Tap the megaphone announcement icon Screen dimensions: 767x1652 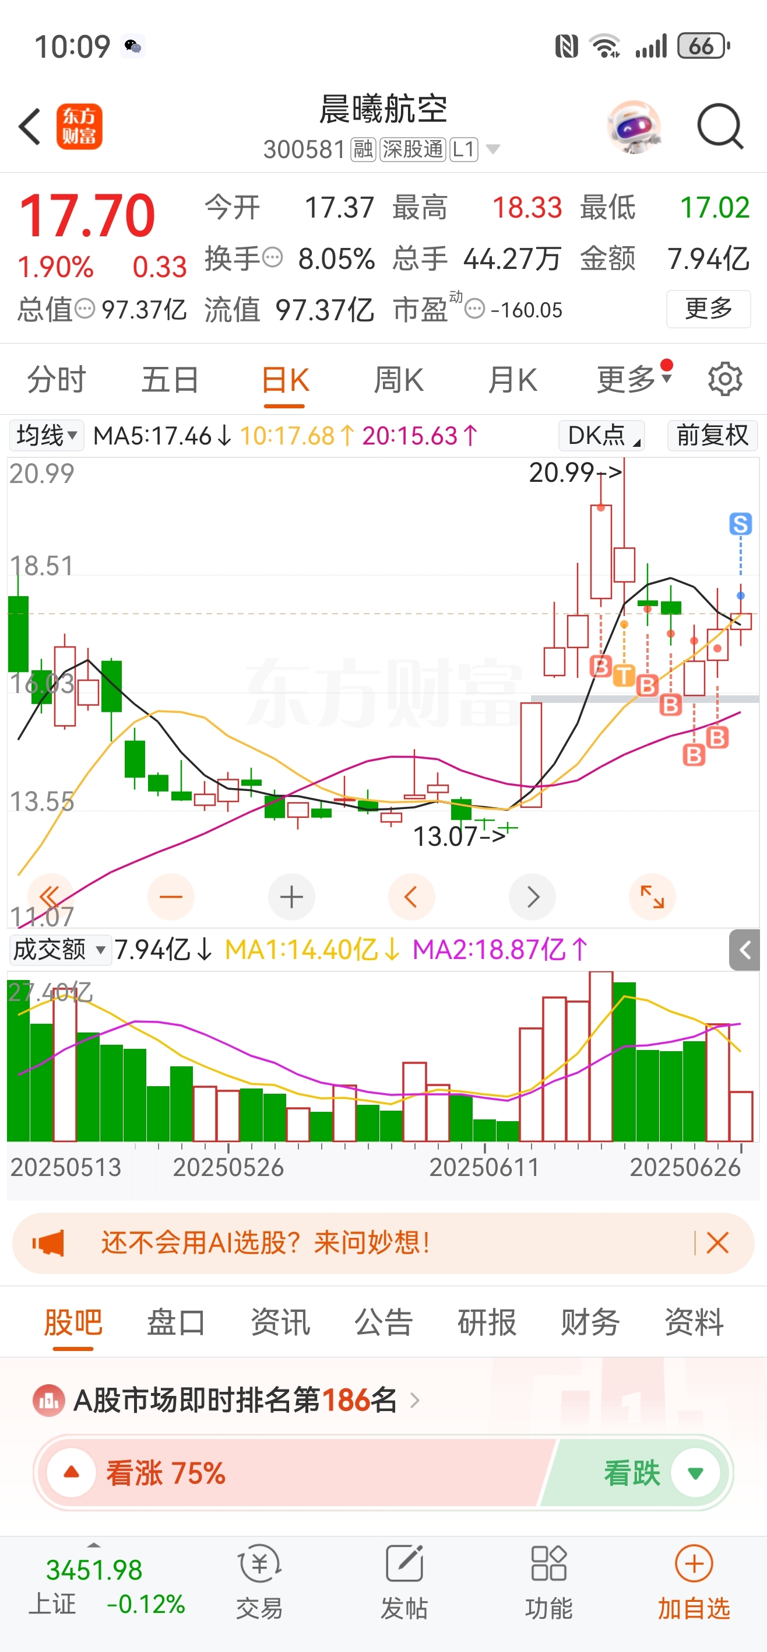(49, 1243)
